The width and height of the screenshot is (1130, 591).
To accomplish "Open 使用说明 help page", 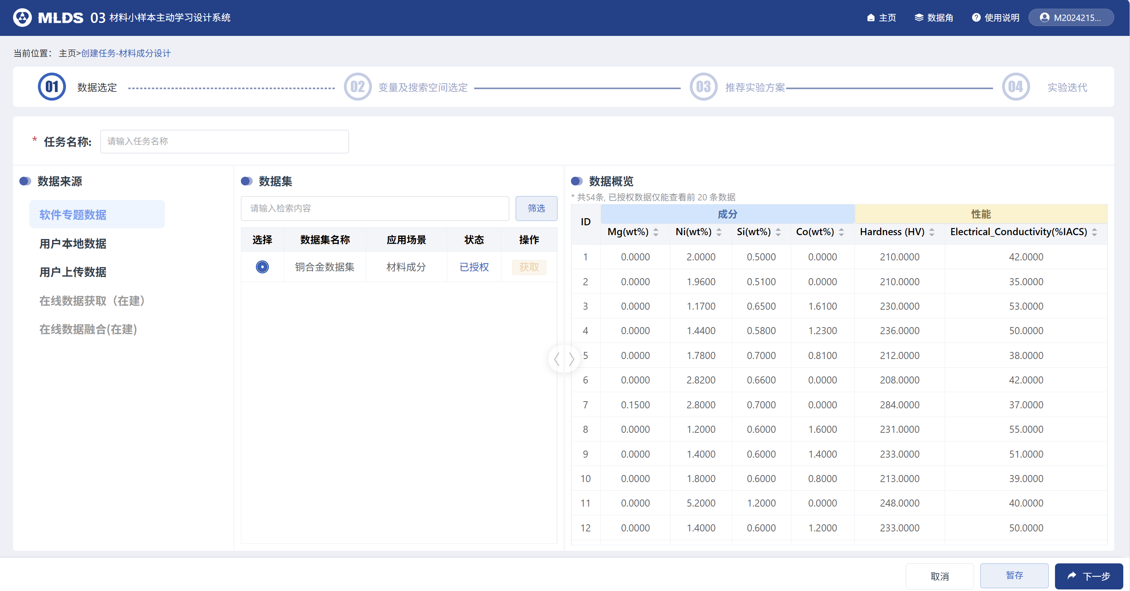I will pyautogui.click(x=996, y=17).
